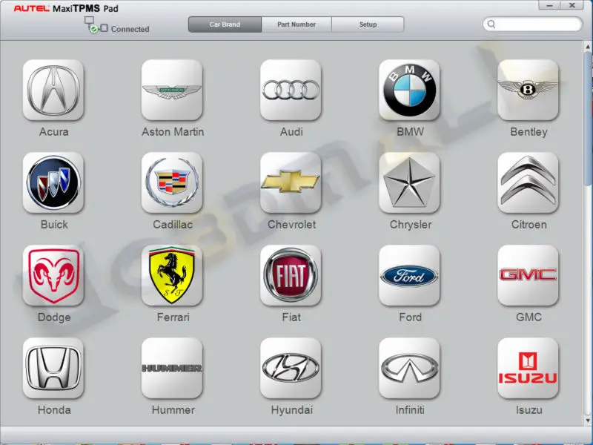Open the Isuzu red logo icon
The image size is (593, 445).
[x=528, y=368]
